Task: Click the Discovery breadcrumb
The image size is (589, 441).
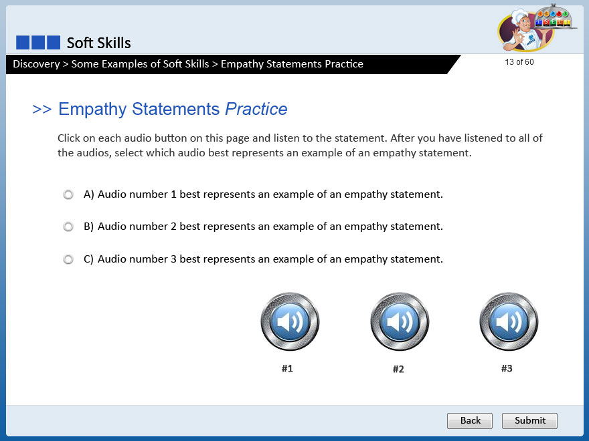Action: [36, 64]
